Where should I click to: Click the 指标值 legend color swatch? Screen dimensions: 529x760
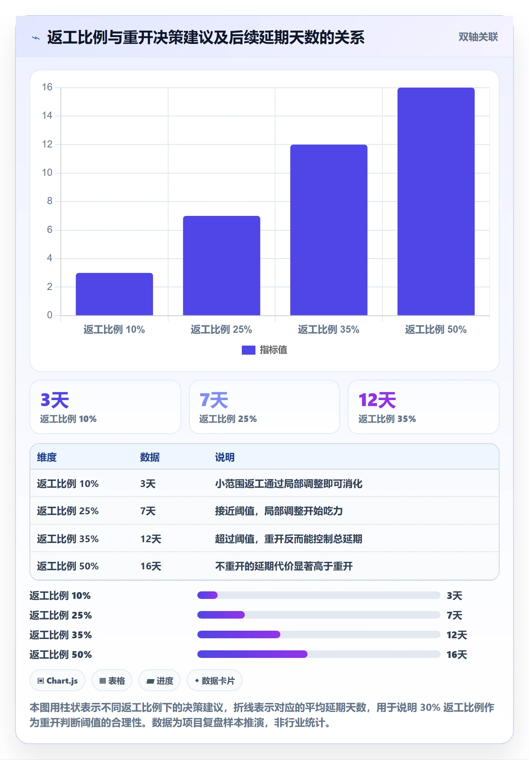click(x=248, y=350)
